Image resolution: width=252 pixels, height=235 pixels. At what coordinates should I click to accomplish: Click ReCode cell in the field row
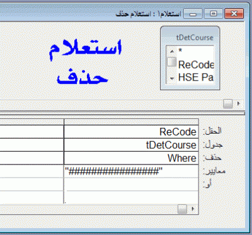(131, 132)
